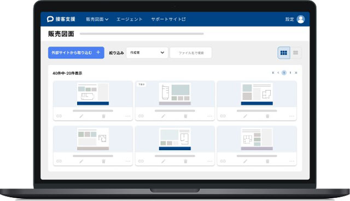
Task: Click the ファイル名で検索 search field
Action: point(191,53)
